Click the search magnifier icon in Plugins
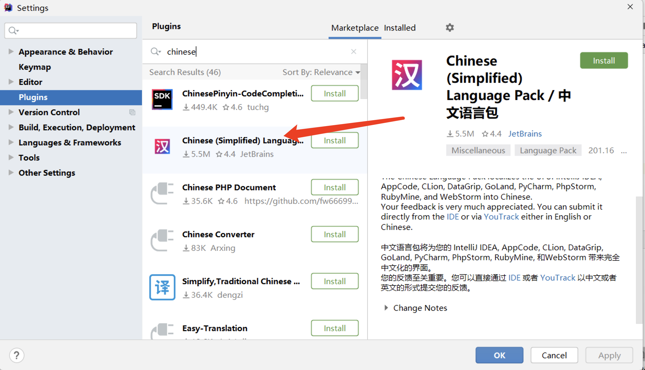 [x=155, y=52]
